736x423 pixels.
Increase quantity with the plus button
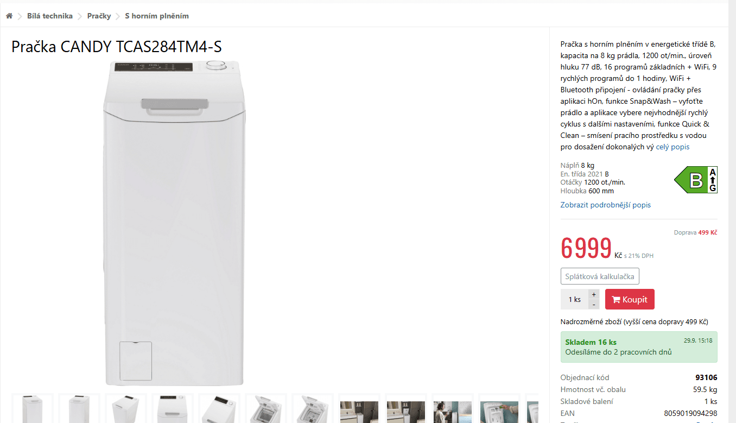point(594,294)
